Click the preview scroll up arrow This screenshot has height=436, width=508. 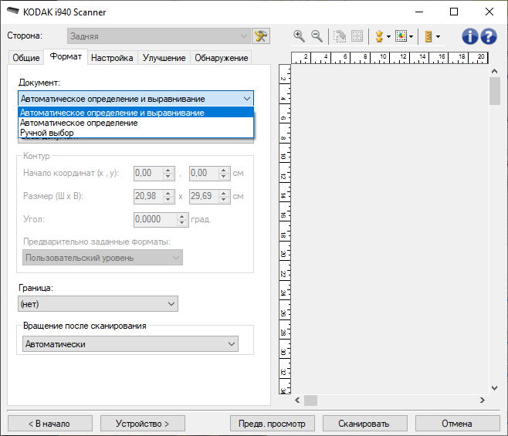tap(494, 71)
